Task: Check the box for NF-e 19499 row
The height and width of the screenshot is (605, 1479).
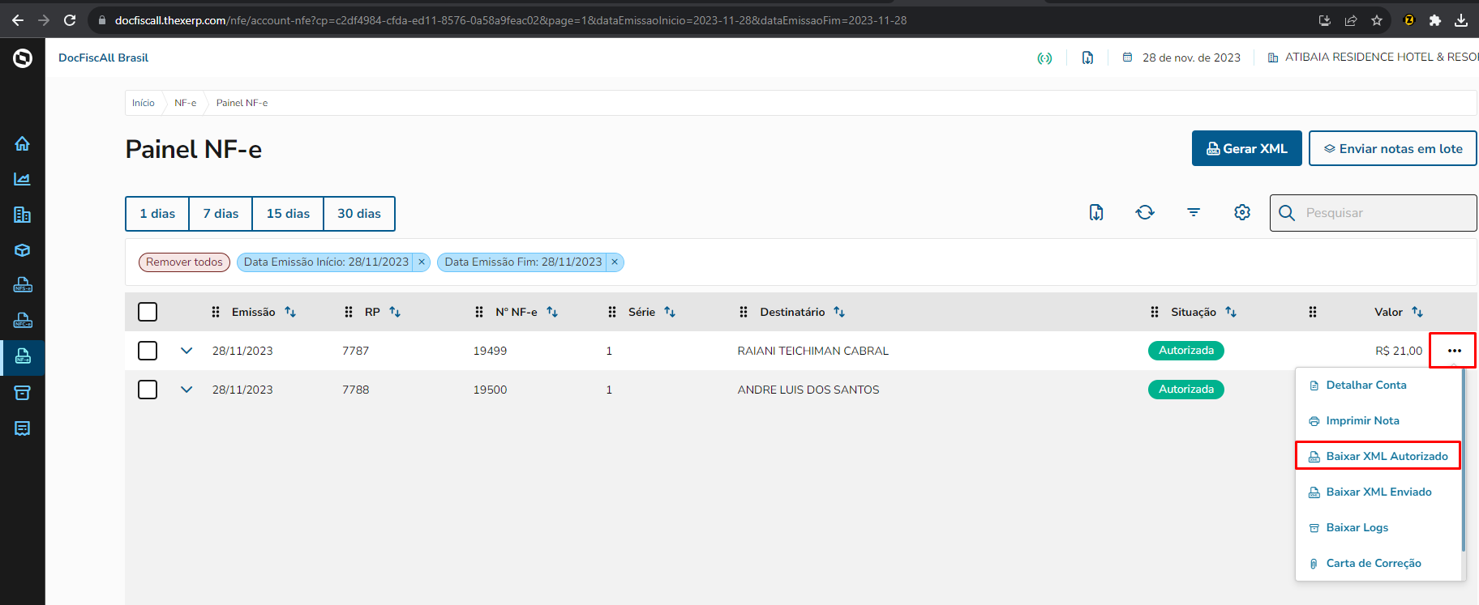Action: tap(148, 351)
